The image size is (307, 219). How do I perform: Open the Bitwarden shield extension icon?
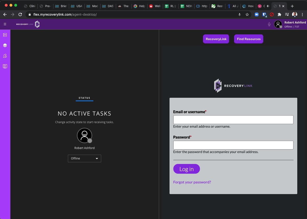click(x=265, y=15)
